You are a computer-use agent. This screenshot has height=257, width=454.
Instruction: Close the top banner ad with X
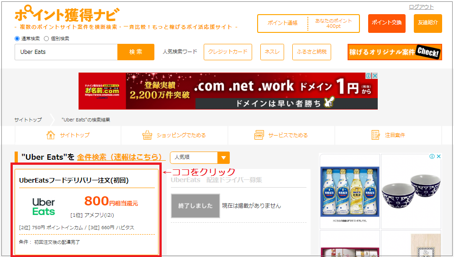pyautogui.click(x=375, y=76)
